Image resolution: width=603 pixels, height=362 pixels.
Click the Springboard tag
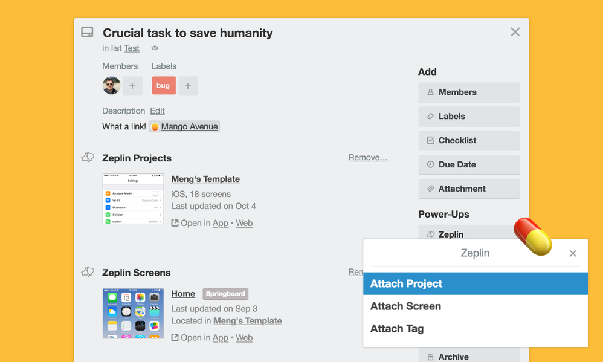tap(225, 294)
